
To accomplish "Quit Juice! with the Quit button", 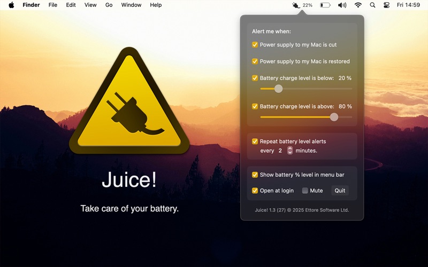I will pos(340,191).
